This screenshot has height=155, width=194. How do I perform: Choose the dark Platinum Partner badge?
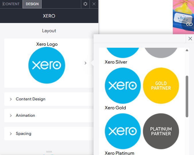pyautogui.click(x=161, y=131)
